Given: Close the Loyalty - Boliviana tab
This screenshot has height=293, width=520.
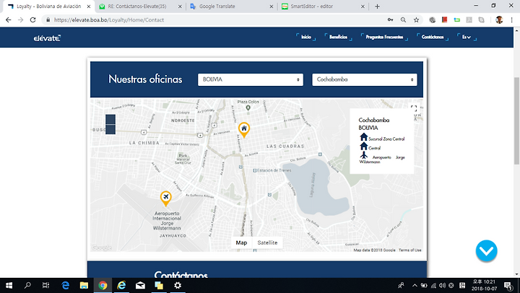Looking at the screenshot, I should 89,6.
